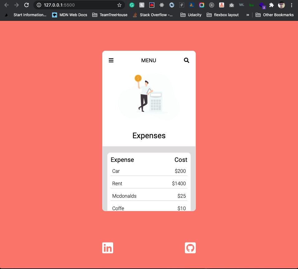Viewport: 298px width, 269px height.
Task: Open the Grammarly extension icon
Action: pyautogui.click(x=132, y=5)
